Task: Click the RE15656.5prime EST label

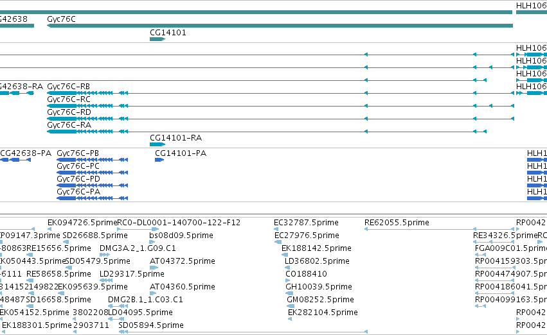Action: (x=58, y=248)
